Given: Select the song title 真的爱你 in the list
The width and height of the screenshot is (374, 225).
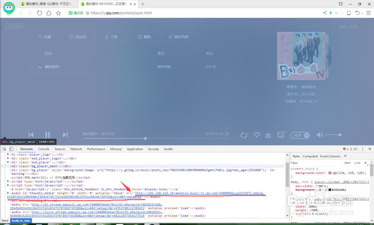Looking at the screenshot, I should coord(52,66).
